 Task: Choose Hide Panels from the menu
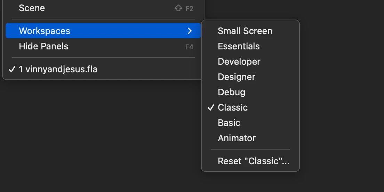click(x=43, y=46)
